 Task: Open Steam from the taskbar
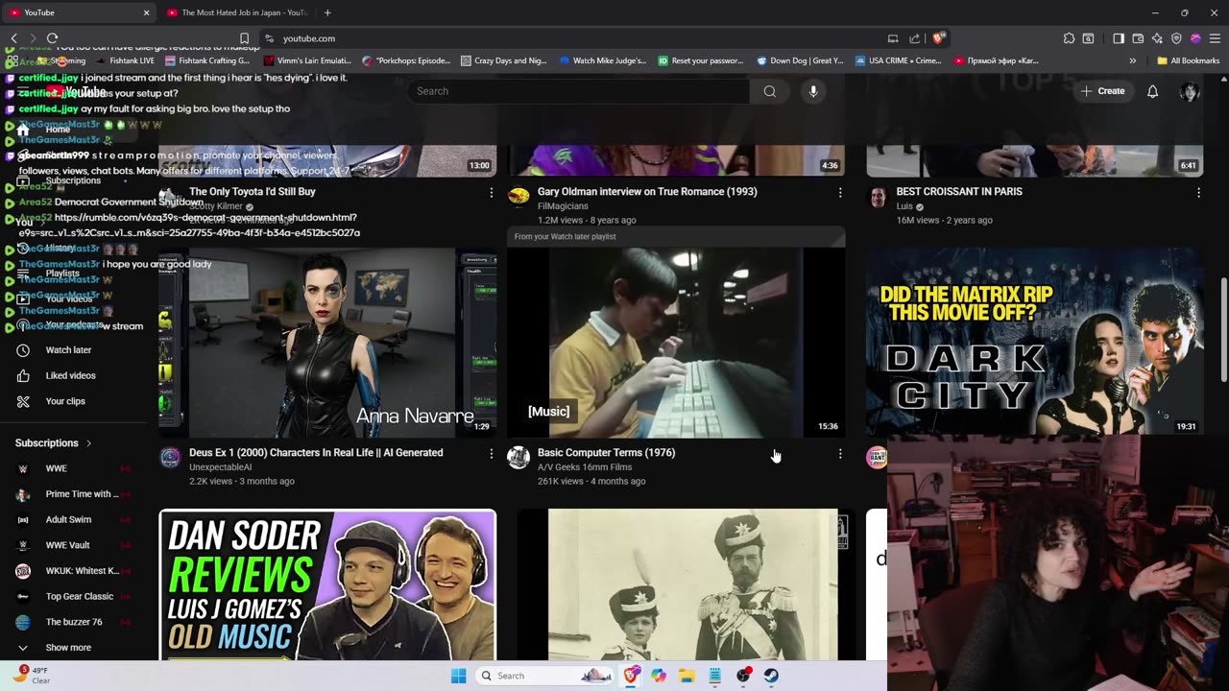coord(771,676)
